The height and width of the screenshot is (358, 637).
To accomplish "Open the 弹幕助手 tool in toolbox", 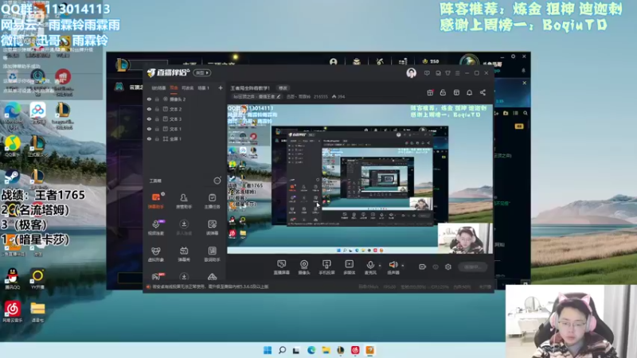I will pos(156,200).
